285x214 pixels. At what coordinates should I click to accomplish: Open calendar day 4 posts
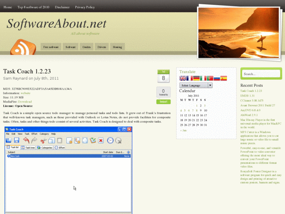181,110
